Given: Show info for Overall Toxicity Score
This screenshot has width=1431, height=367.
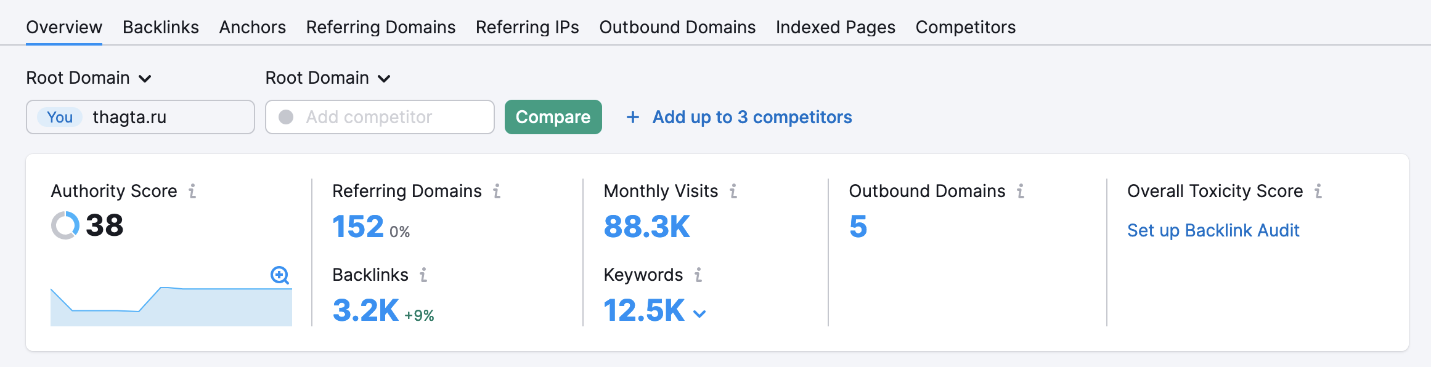Looking at the screenshot, I should pos(1318,192).
